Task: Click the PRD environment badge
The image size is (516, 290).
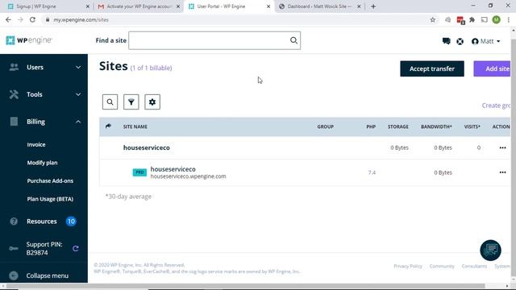Action: click(139, 172)
